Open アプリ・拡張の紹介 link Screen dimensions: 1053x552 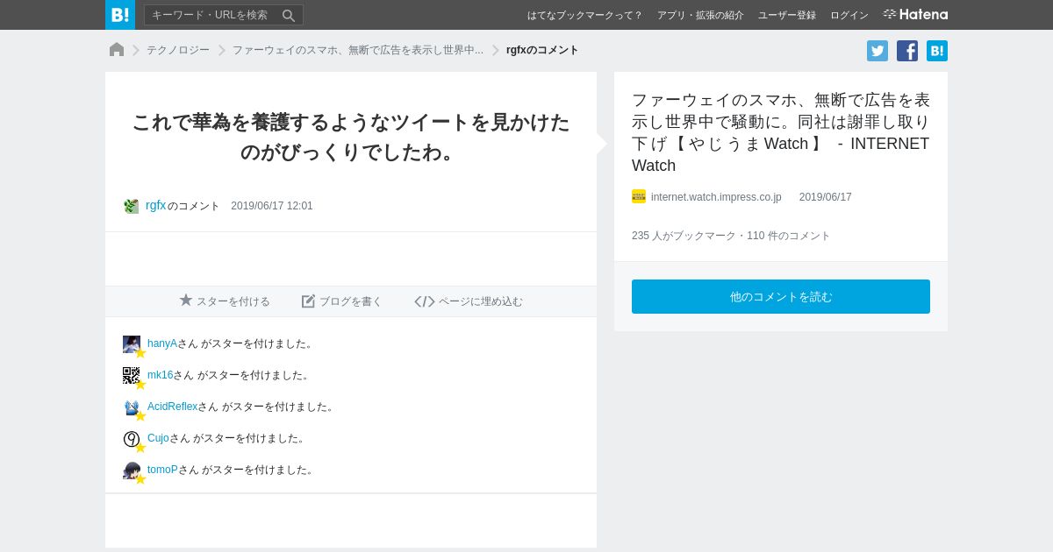pos(700,15)
